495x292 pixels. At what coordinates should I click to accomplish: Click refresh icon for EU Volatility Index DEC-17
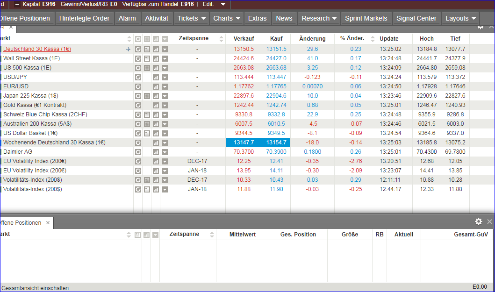(138, 161)
